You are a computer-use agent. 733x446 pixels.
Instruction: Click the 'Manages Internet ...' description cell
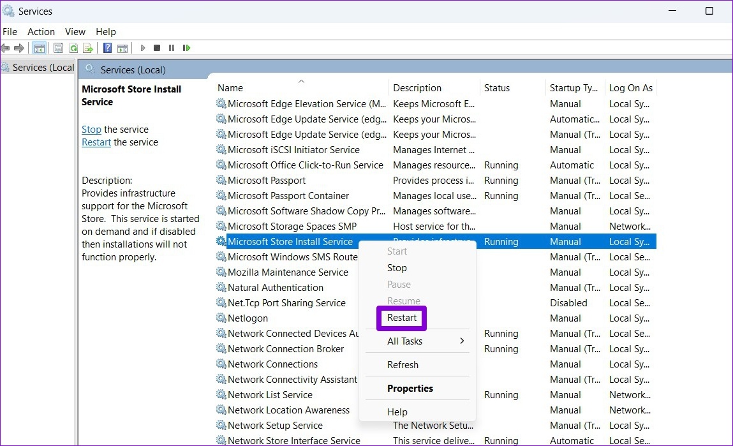[433, 149]
